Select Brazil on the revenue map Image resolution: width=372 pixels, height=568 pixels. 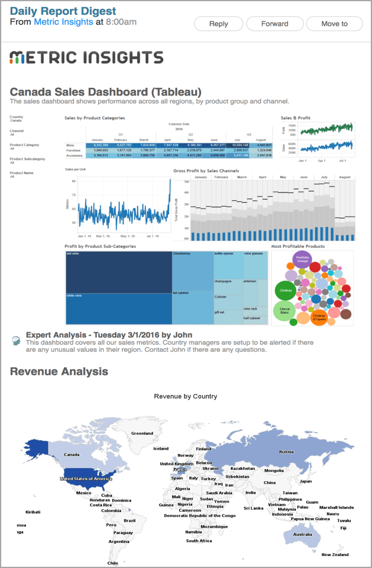pyautogui.click(x=129, y=520)
